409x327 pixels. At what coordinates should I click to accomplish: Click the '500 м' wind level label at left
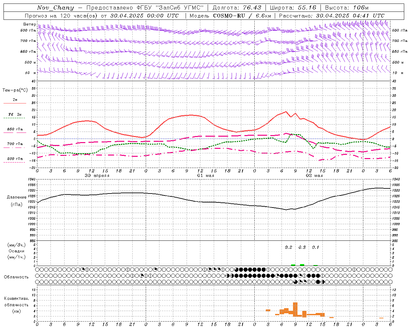tap(30, 62)
